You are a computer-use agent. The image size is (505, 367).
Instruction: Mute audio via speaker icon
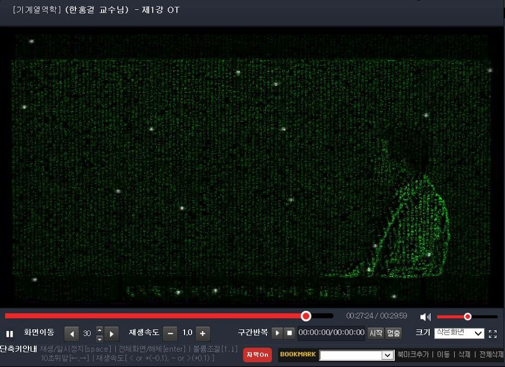pos(425,317)
